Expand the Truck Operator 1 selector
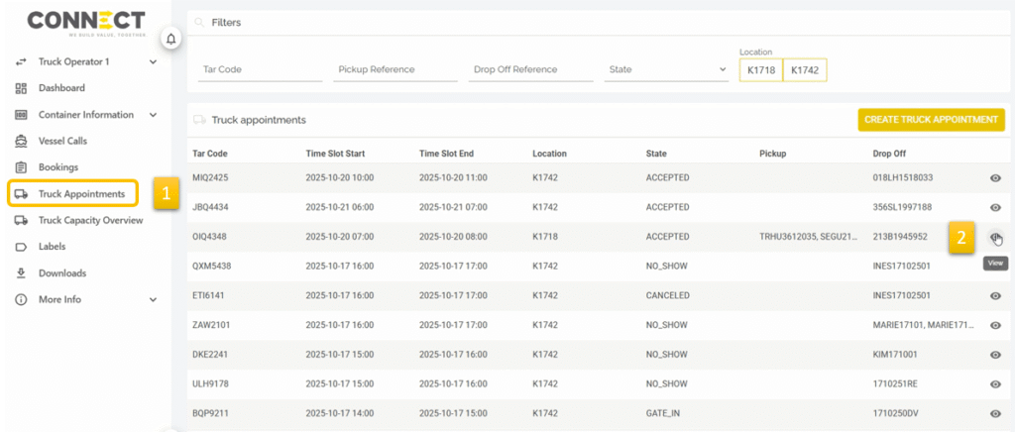 click(x=153, y=61)
